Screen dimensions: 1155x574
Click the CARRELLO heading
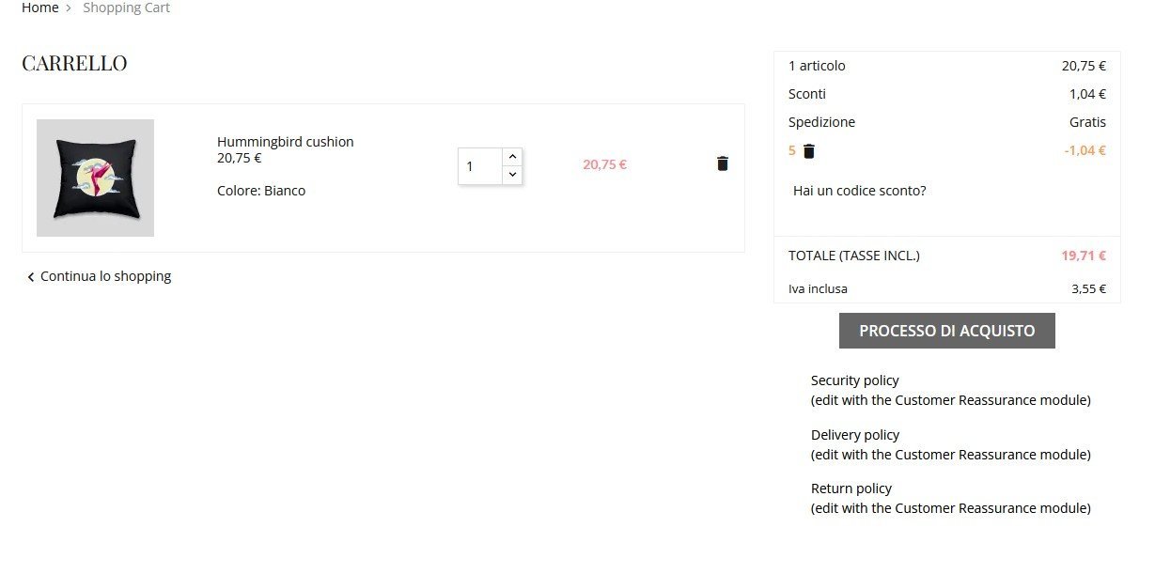coord(74,64)
